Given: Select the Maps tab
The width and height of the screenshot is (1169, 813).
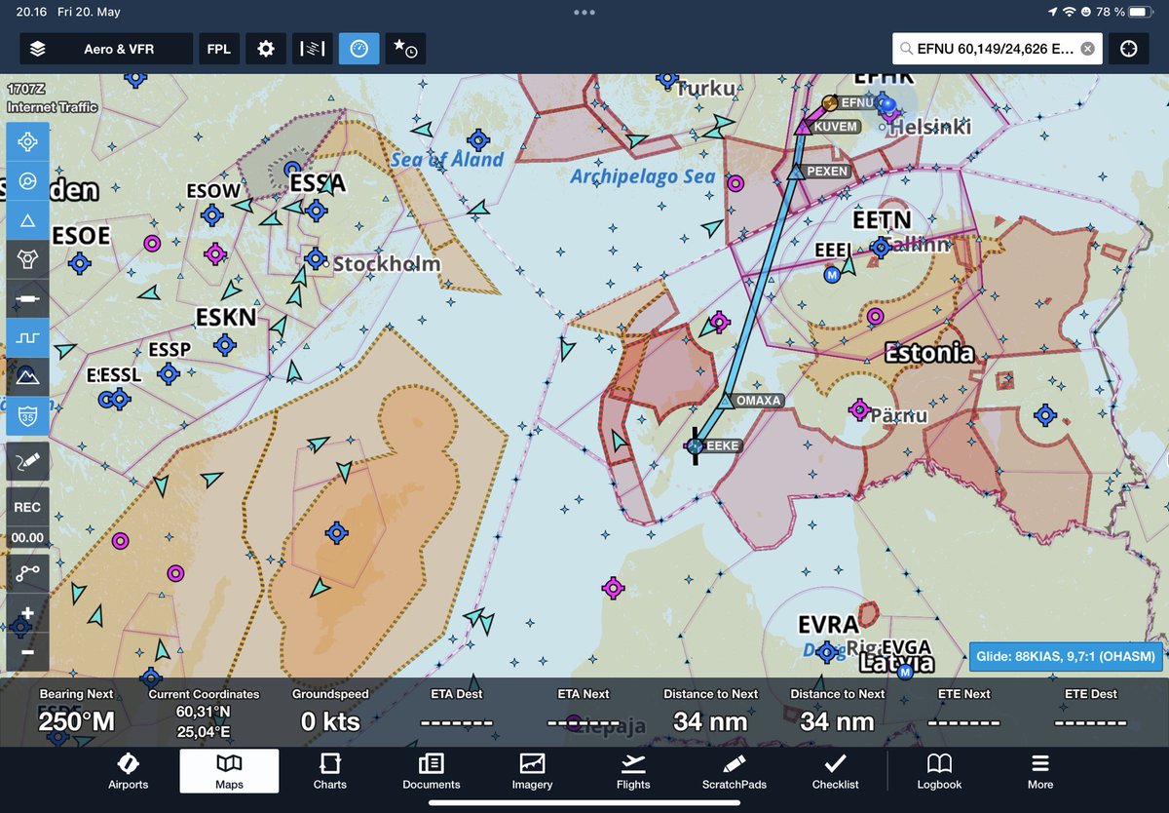Looking at the screenshot, I should (x=229, y=771).
